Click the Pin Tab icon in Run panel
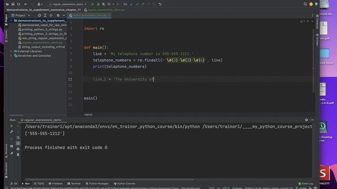Image resolution: width=337 pixels, height=189 pixels. tap(12, 153)
